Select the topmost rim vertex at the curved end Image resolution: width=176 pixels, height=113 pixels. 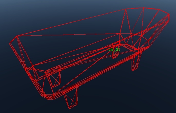point(143,8)
